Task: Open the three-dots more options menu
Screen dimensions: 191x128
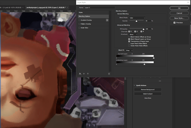Action: [160, 81]
